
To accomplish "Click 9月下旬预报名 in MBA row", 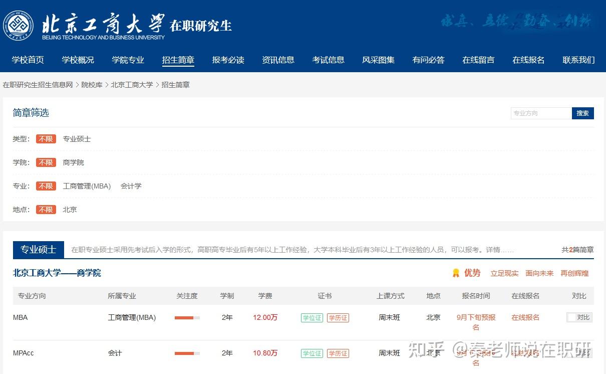I will (476, 322).
